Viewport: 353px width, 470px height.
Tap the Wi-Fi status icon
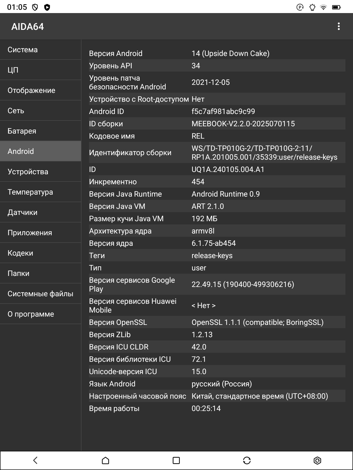(324, 7)
